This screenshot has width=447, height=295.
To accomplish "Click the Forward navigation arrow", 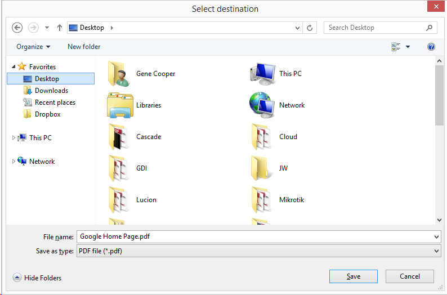I will tap(33, 28).
